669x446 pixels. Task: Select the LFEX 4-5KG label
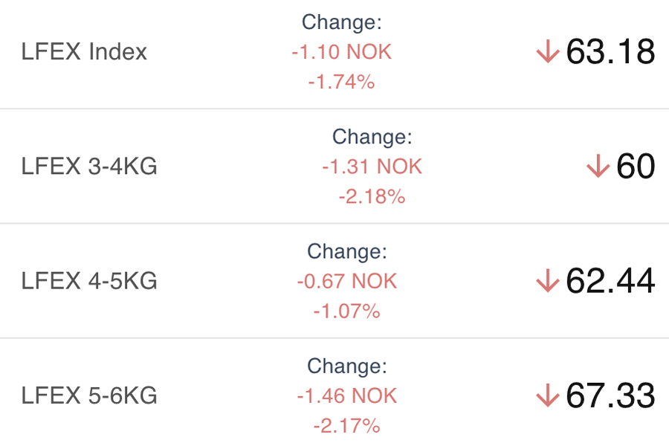click(89, 281)
